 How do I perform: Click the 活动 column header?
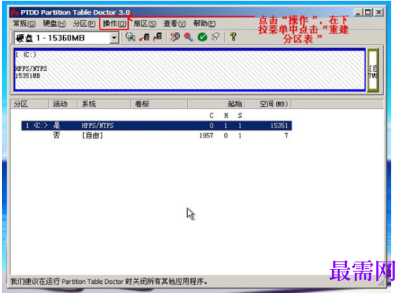[63, 104]
